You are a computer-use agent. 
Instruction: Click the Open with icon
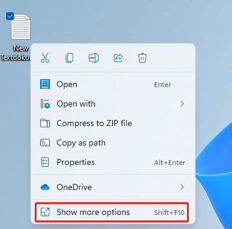(x=45, y=104)
